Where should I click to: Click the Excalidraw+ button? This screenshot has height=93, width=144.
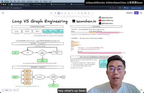[x=130, y=13]
